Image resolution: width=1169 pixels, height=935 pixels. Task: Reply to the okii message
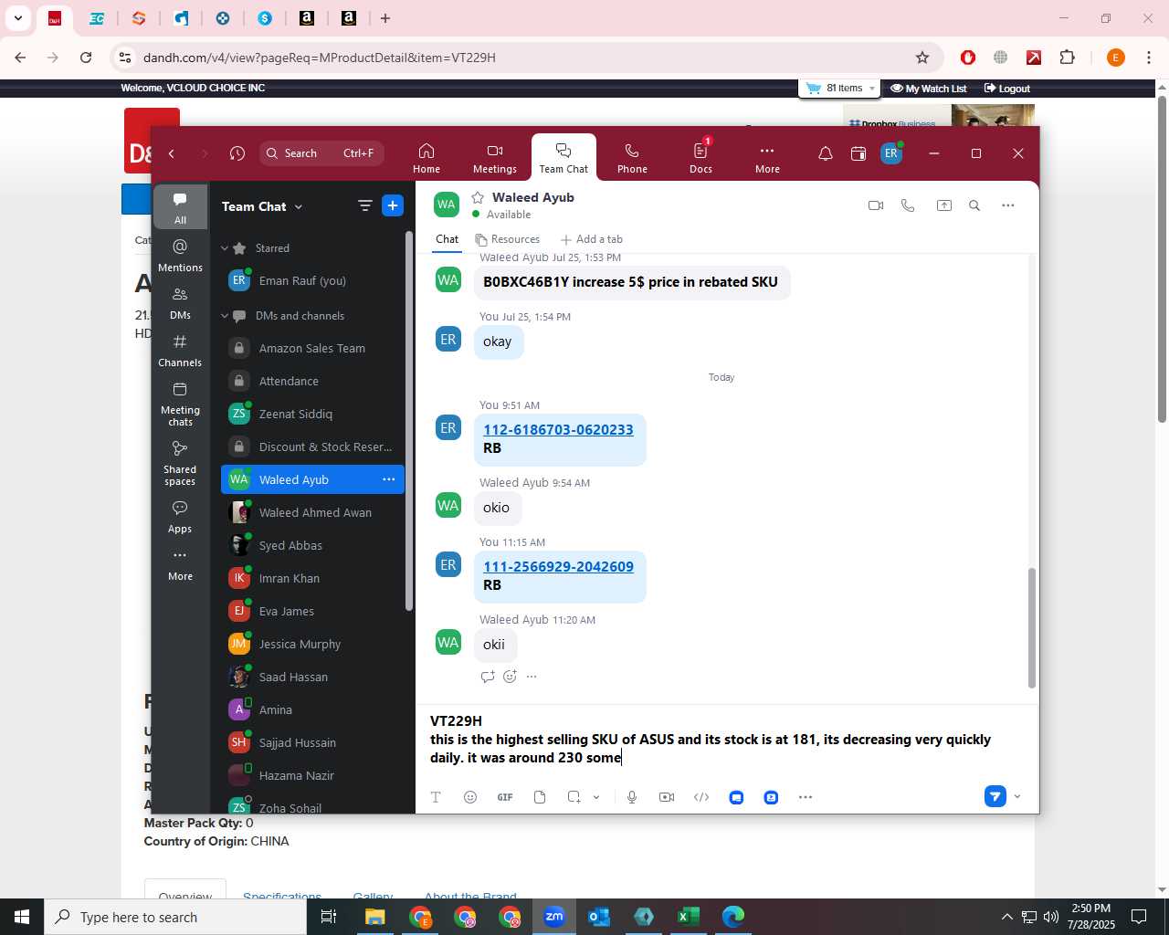(488, 677)
